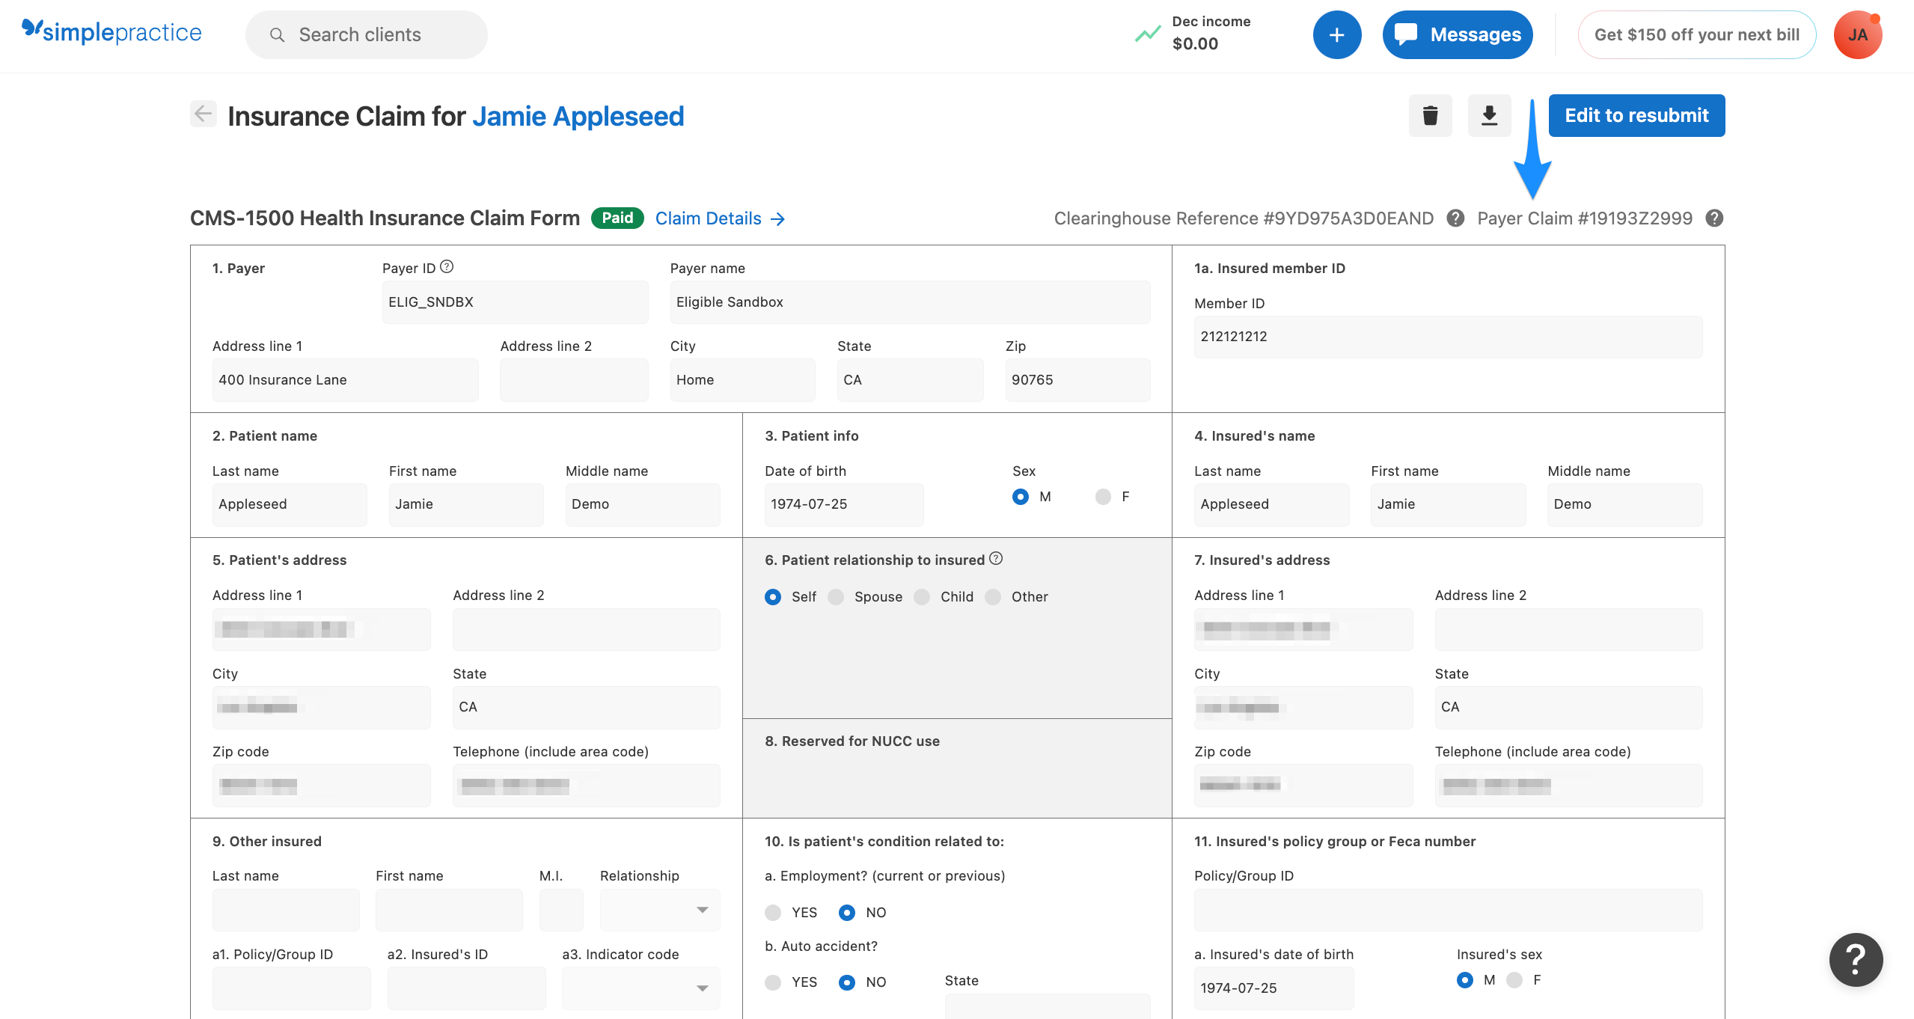Screen dimensions: 1914x1019
Task: Open the Payer ID help tooltip
Action: coord(447,265)
